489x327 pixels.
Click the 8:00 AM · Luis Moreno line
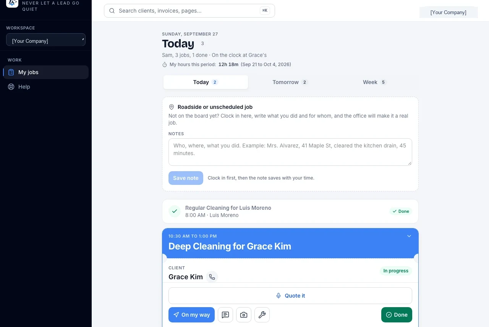[212, 215]
